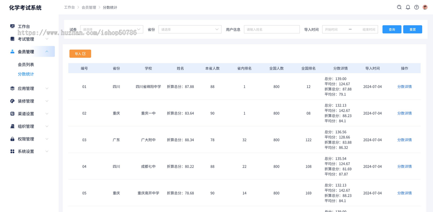Open 分数详情 link for row 04
Viewport: 433px width, 212px height.
click(x=404, y=167)
